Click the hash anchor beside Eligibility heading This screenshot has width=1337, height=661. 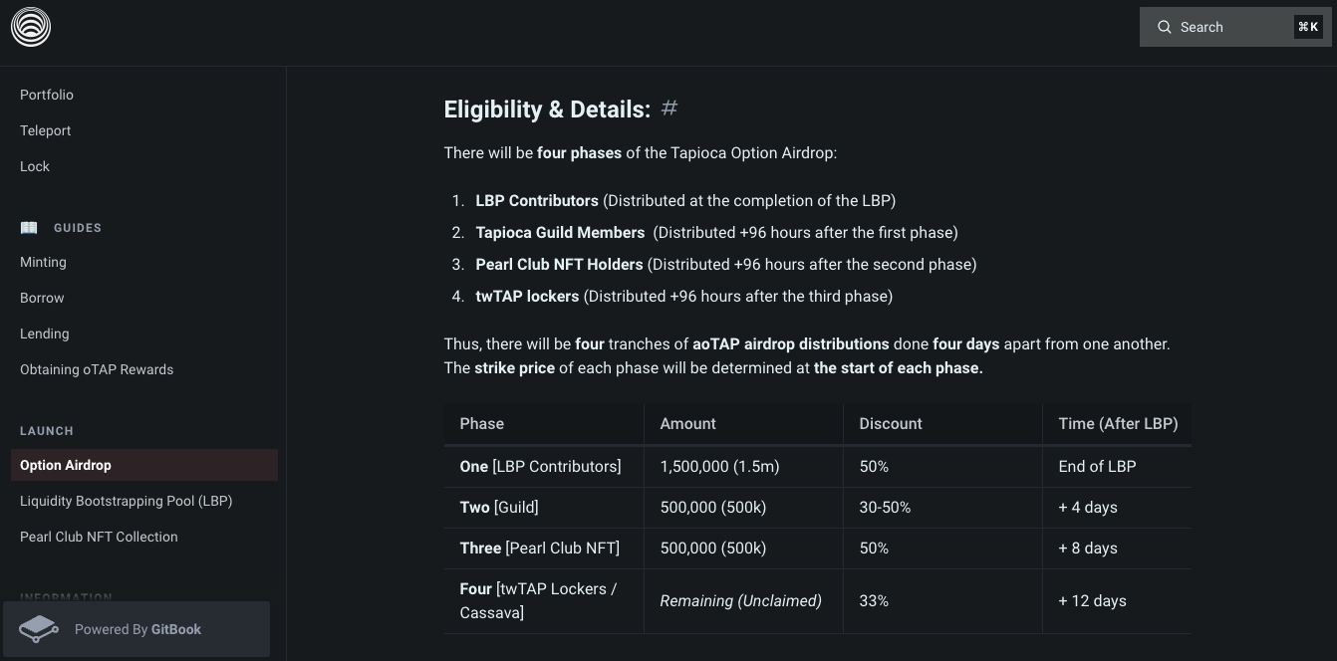(669, 108)
